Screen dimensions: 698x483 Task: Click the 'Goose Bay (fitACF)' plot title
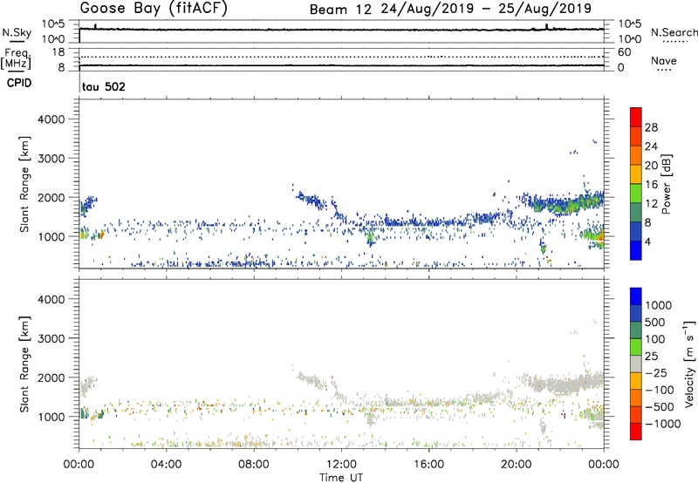[x=154, y=9]
